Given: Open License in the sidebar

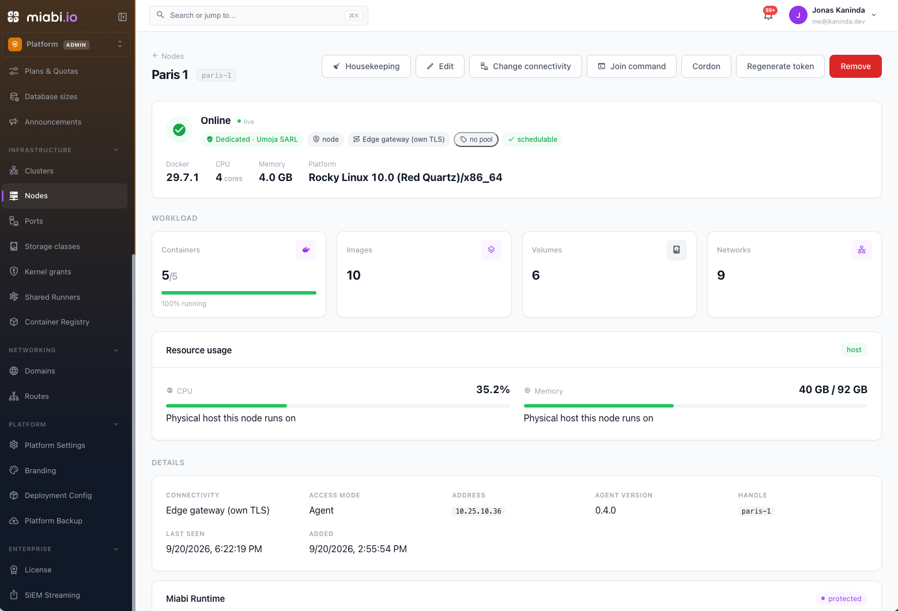Looking at the screenshot, I should click(x=65, y=569).
